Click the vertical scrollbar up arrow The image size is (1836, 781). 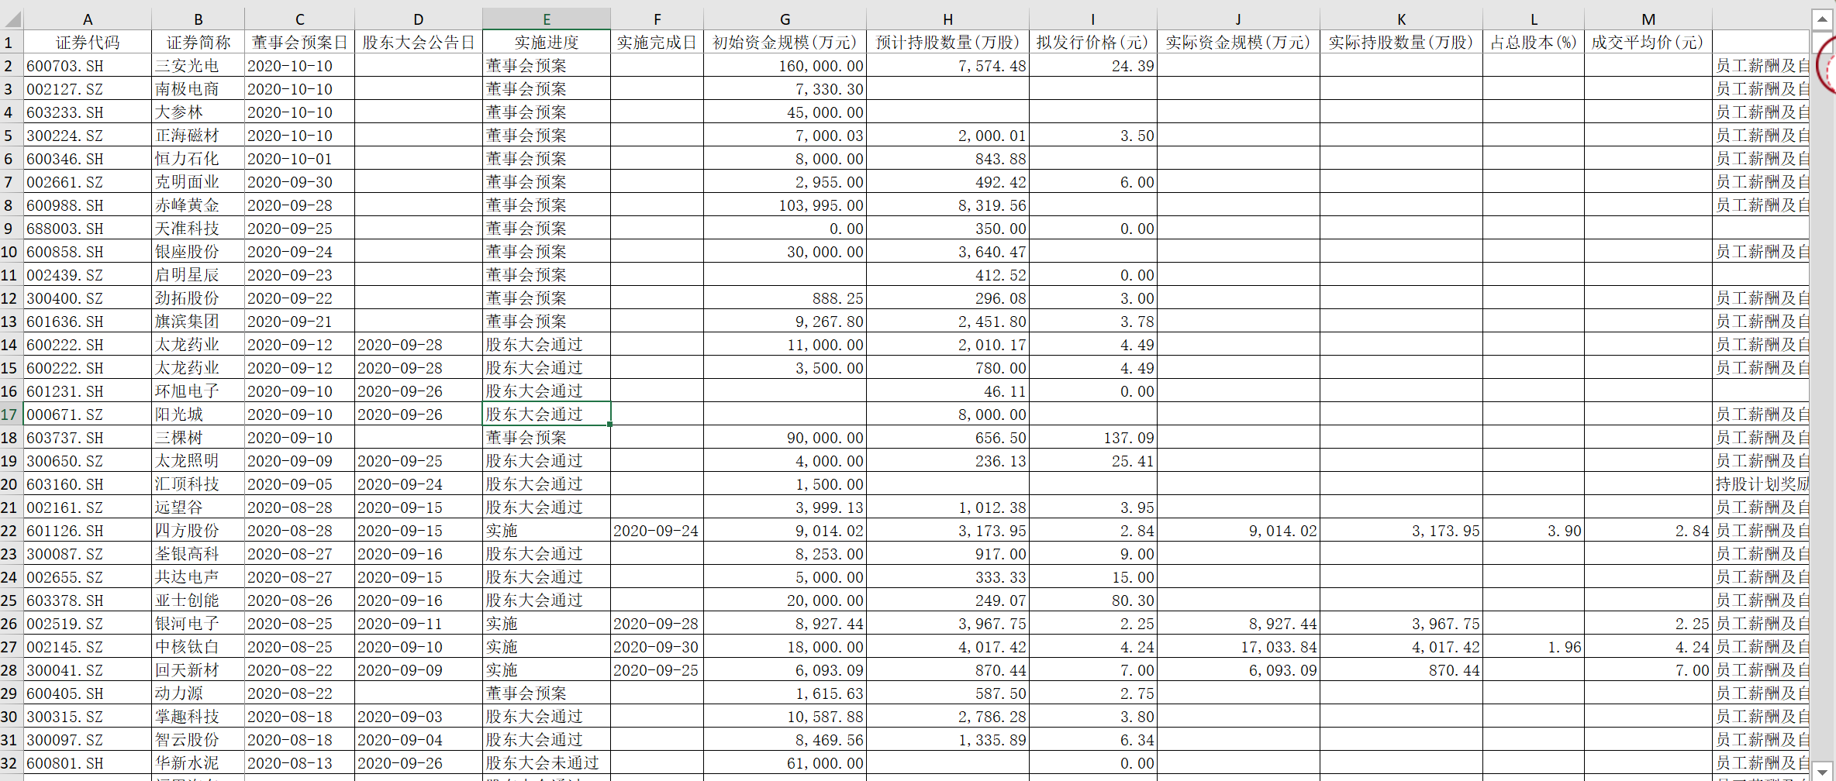click(1822, 19)
